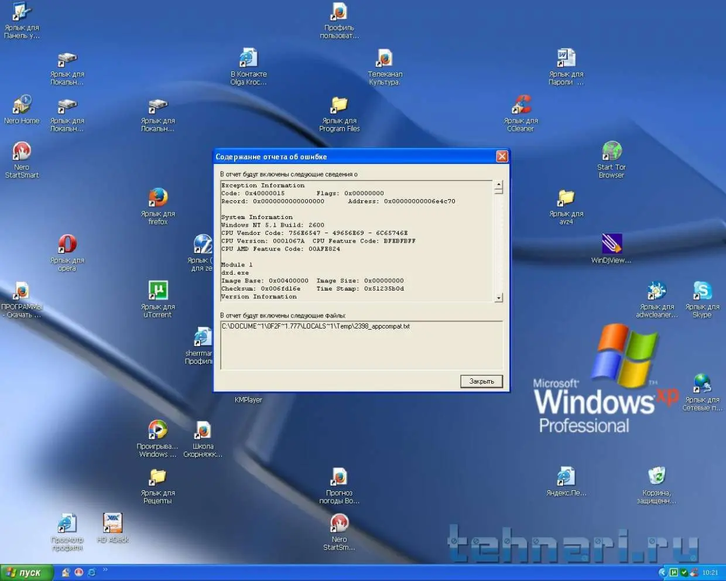726x581 pixels.
Task: Click the dxd.exe line in report
Action: point(235,272)
